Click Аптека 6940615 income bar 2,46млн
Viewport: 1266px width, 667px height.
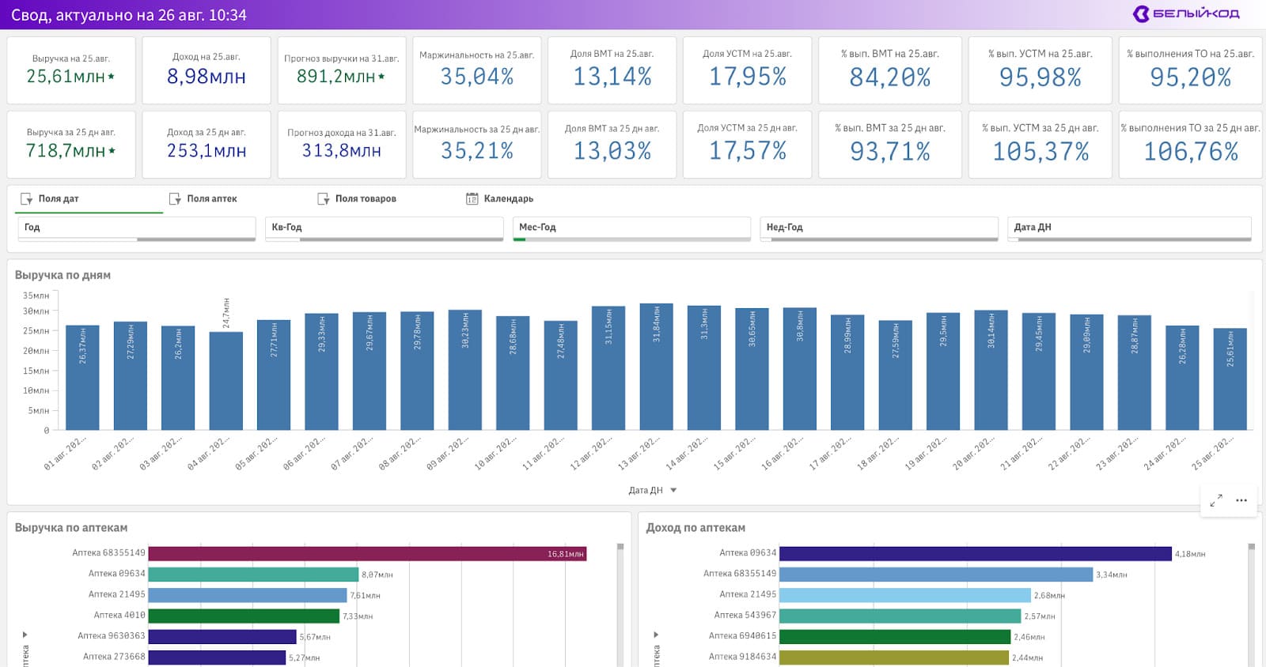895,636
